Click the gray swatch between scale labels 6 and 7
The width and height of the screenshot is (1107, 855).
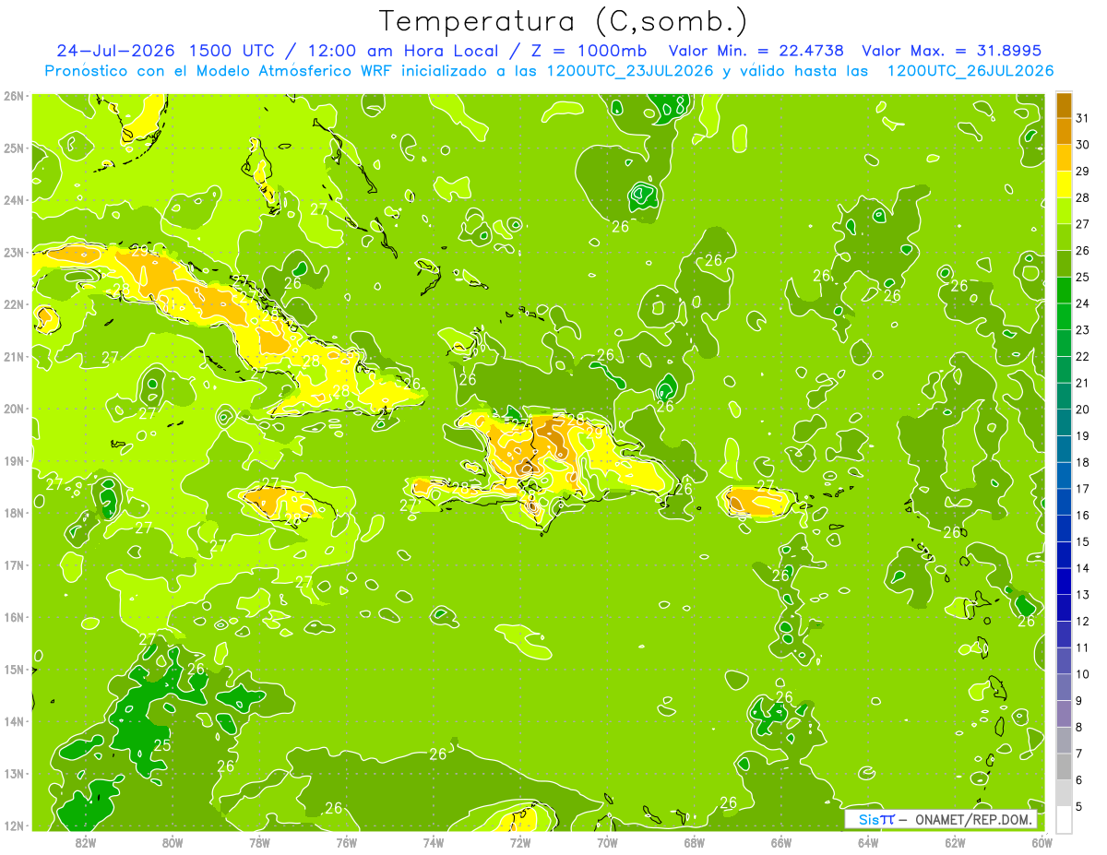[x=1064, y=766]
